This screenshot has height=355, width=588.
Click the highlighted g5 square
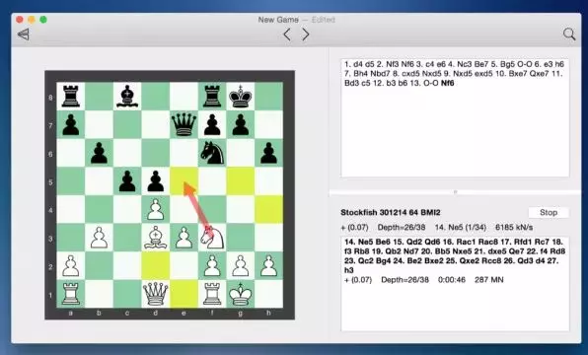[241, 181]
